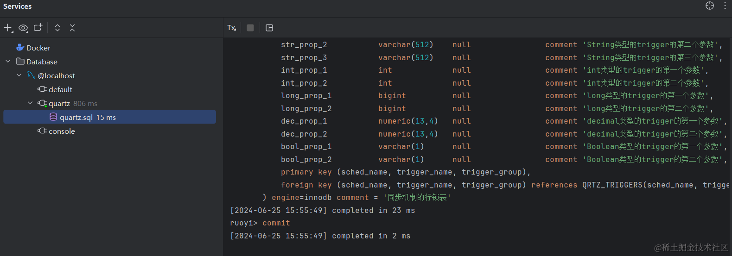Click the Expand All tree icon
The width and height of the screenshot is (732, 256).
click(57, 28)
